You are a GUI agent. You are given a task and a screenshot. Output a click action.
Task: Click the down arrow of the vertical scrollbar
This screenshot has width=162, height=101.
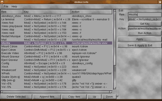(x=115, y=88)
